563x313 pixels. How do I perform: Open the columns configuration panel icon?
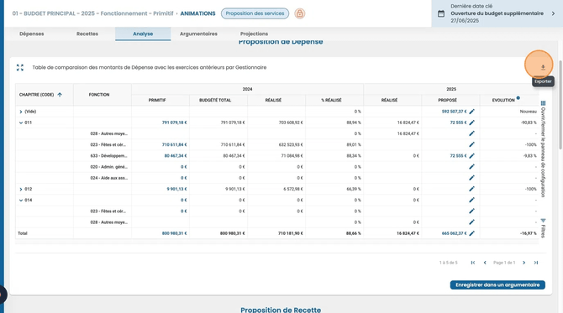tap(543, 103)
